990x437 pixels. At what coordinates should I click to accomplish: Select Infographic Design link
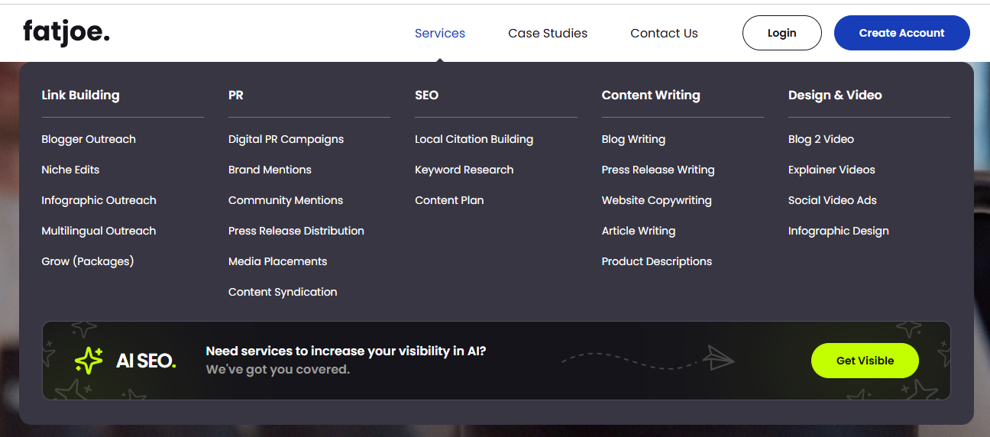pyautogui.click(x=838, y=231)
